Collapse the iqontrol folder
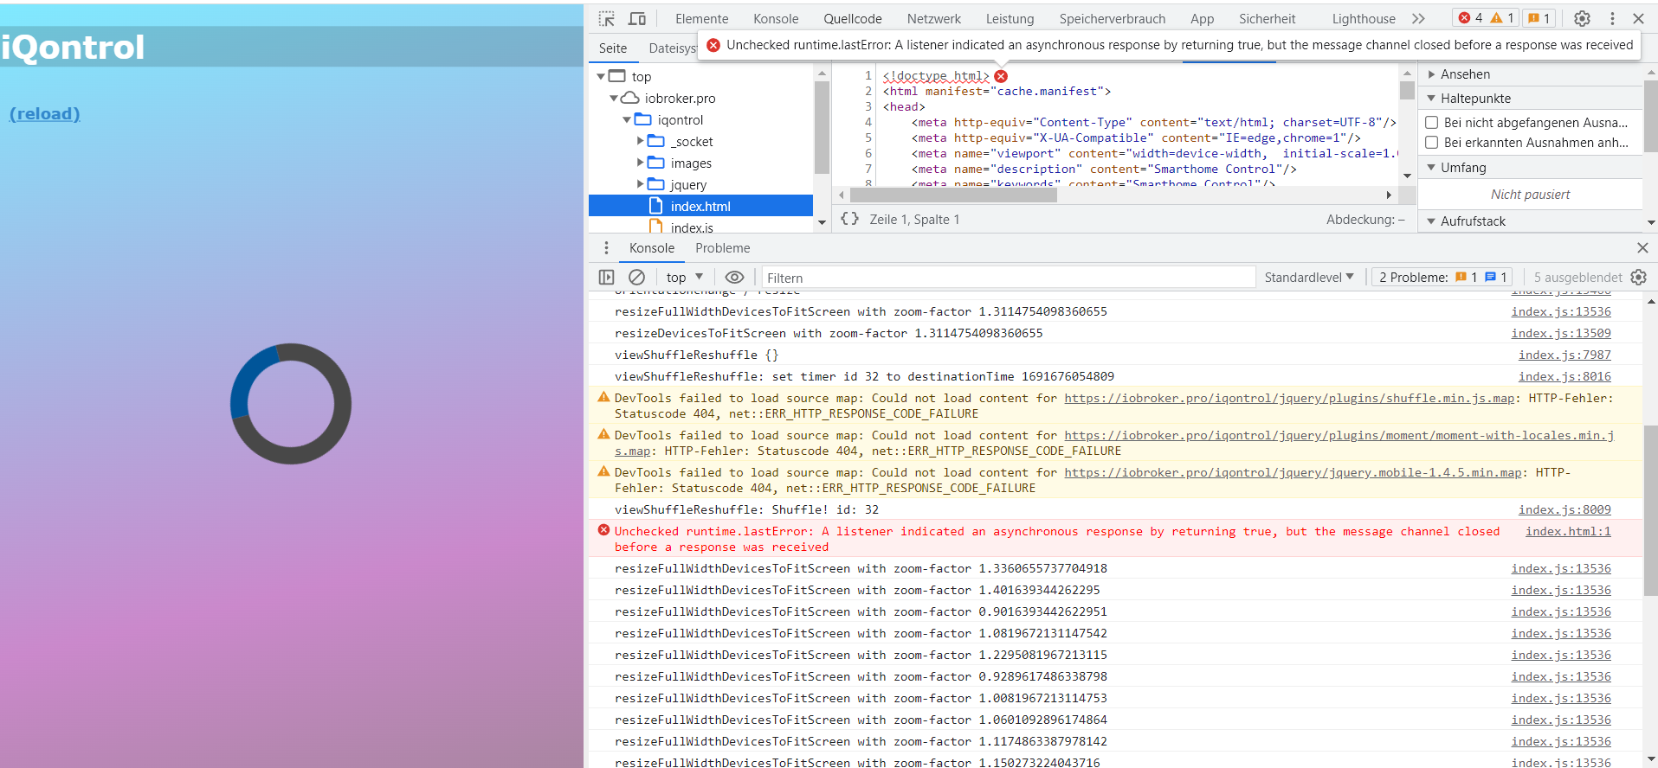This screenshot has width=1658, height=768. [x=627, y=119]
